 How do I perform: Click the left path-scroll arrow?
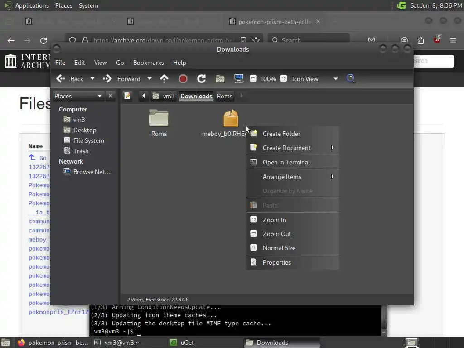coord(144,96)
